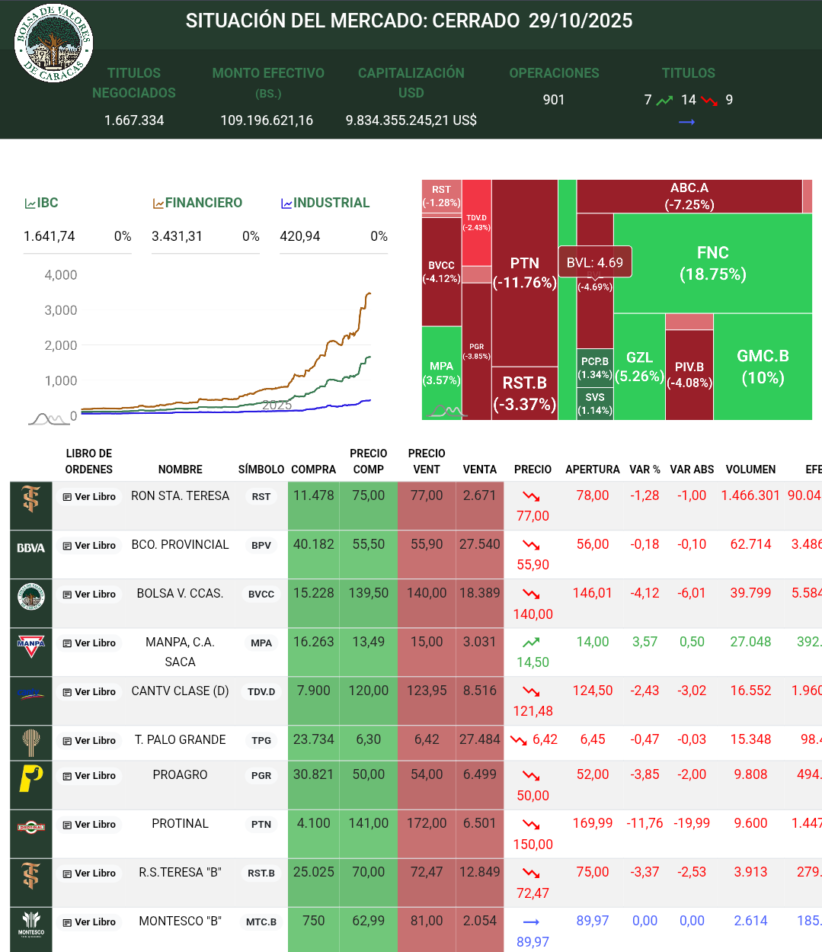Image resolution: width=822 pixels, height=952 pixels.
Task: Click the PCP.B (1.34%) treemap tile
Action: tap(595, 367)
